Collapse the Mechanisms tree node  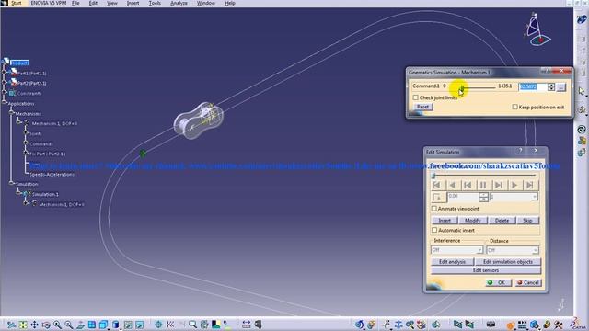tap(11, 111)
